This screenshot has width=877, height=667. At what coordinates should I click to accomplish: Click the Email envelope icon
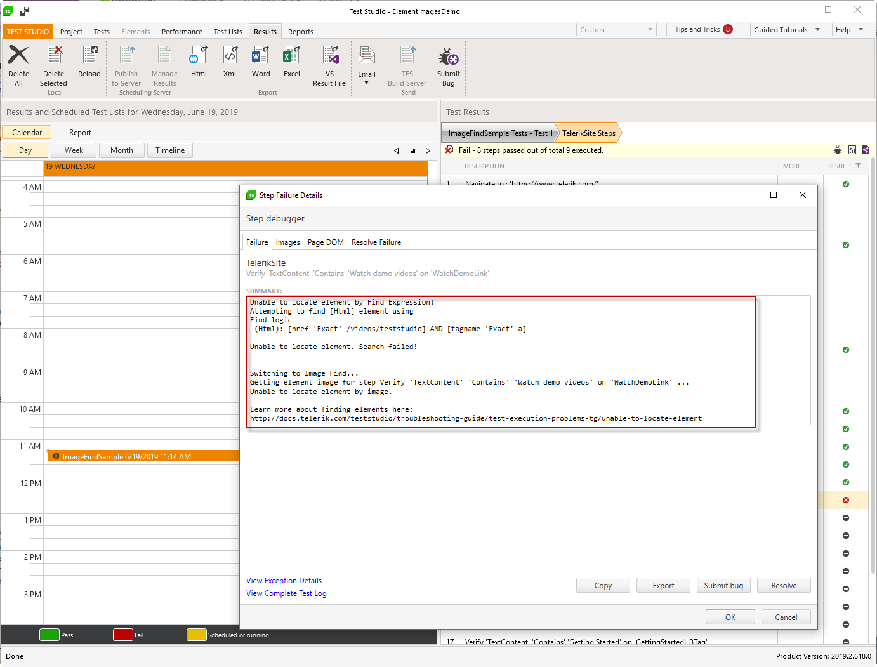tap(367, 56)
